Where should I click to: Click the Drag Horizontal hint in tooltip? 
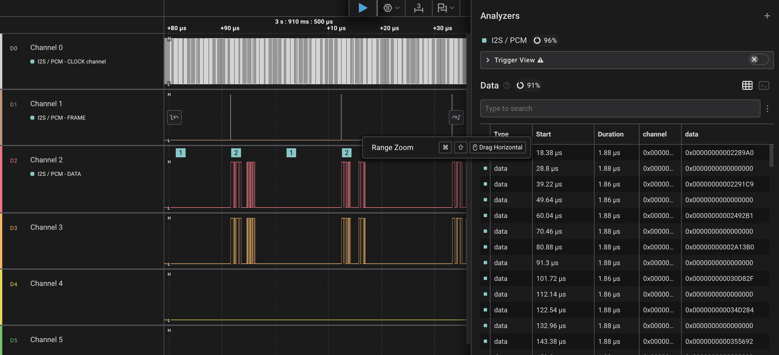click(x=497, y=147)
